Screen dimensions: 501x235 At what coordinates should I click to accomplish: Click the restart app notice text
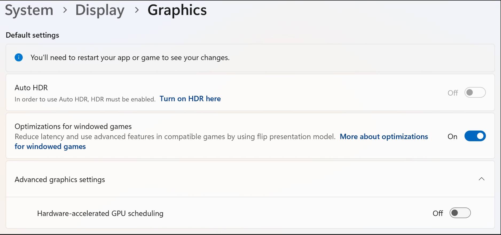[130, 58]
